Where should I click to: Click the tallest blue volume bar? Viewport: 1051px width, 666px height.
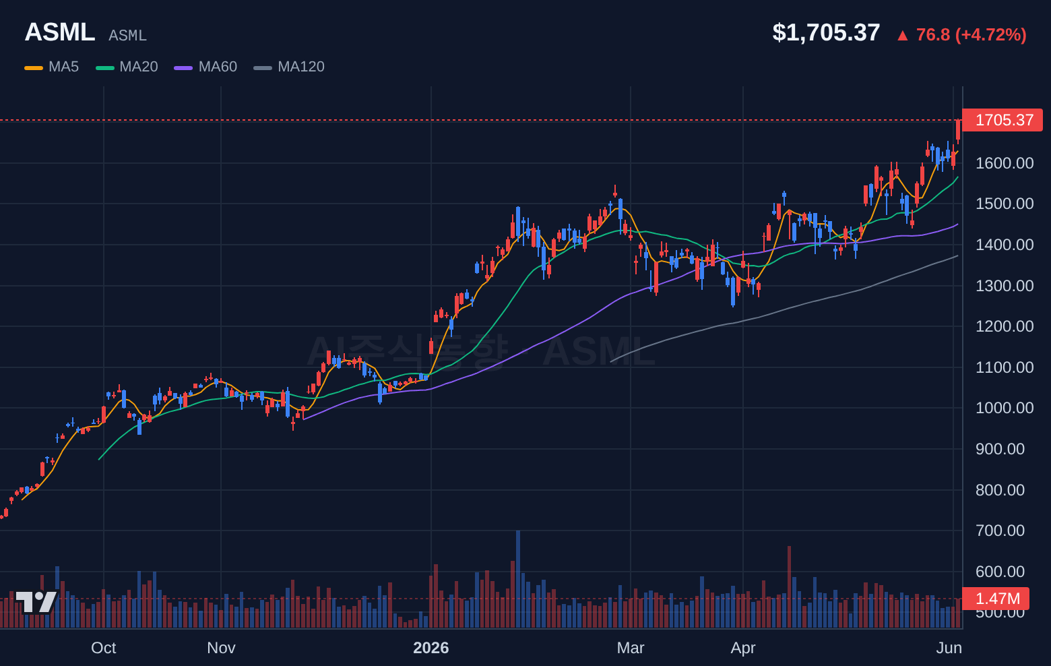click(518, 579)
